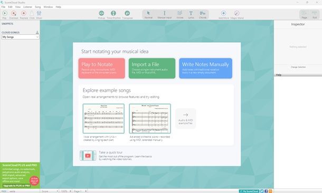Start playback with the Play button

(5, 14)
